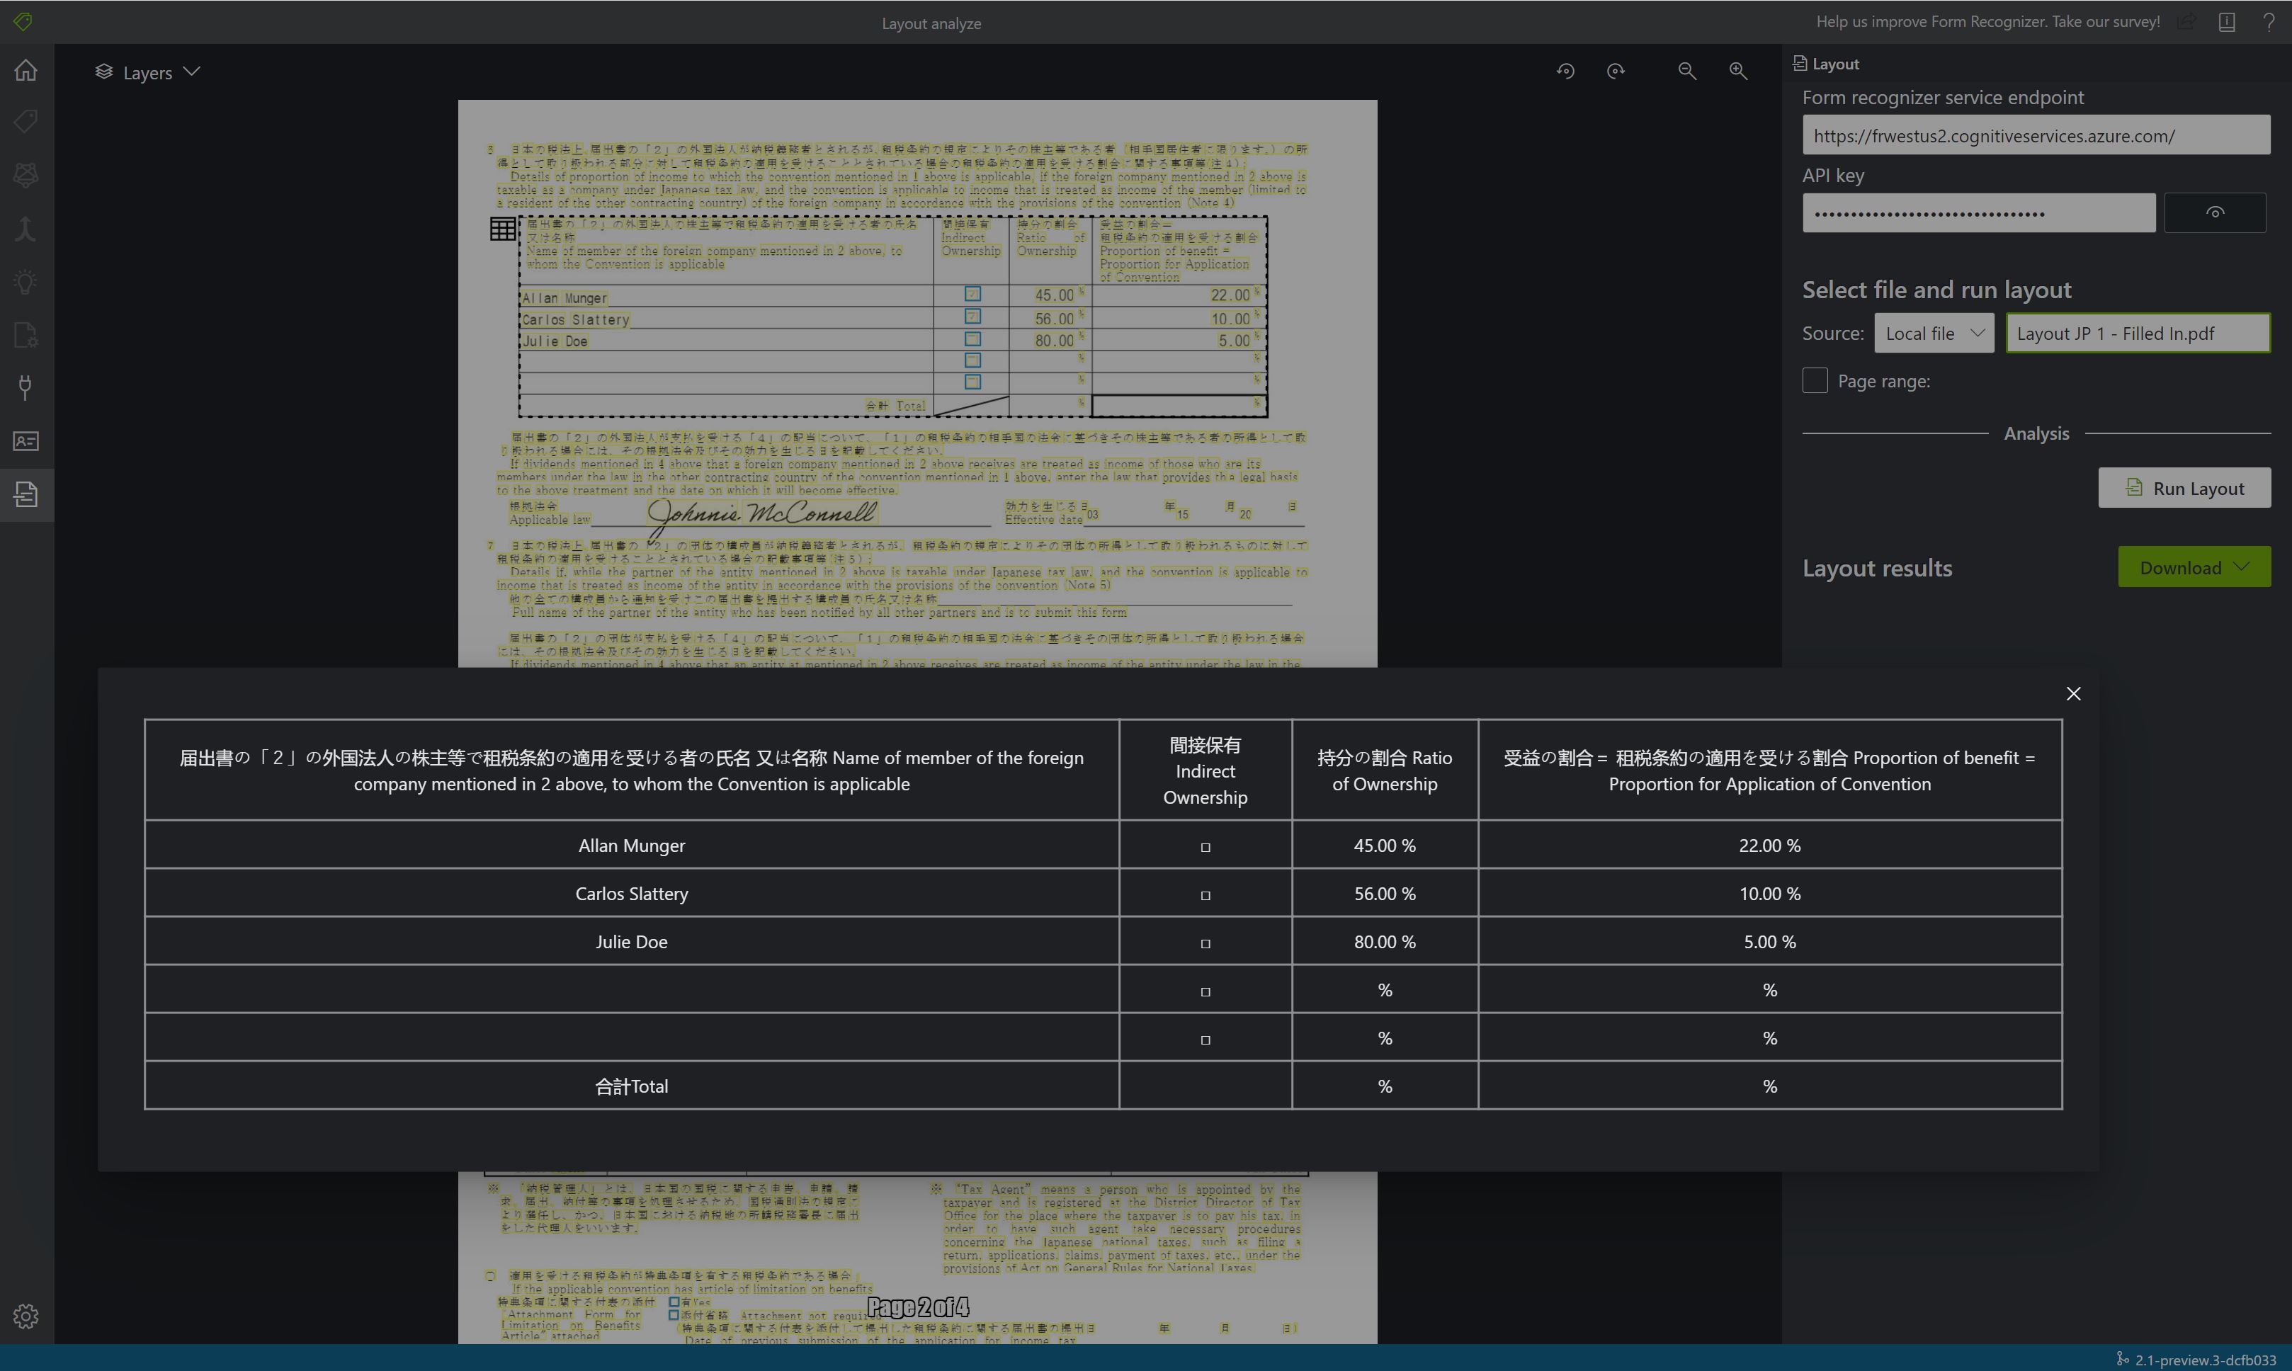Screen dimensions: 2292x1371
Task: Click the survey link in top bar
Action: pyautogui.click(x=1988, y=20)
